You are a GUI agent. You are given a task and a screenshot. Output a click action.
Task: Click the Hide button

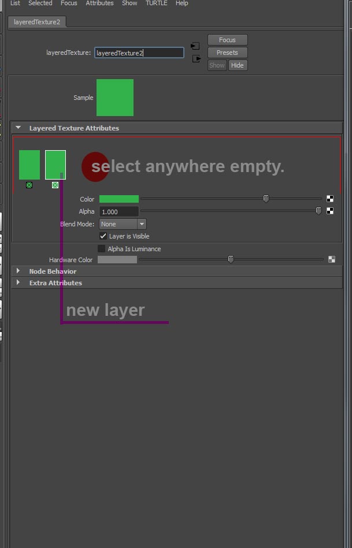238,65
